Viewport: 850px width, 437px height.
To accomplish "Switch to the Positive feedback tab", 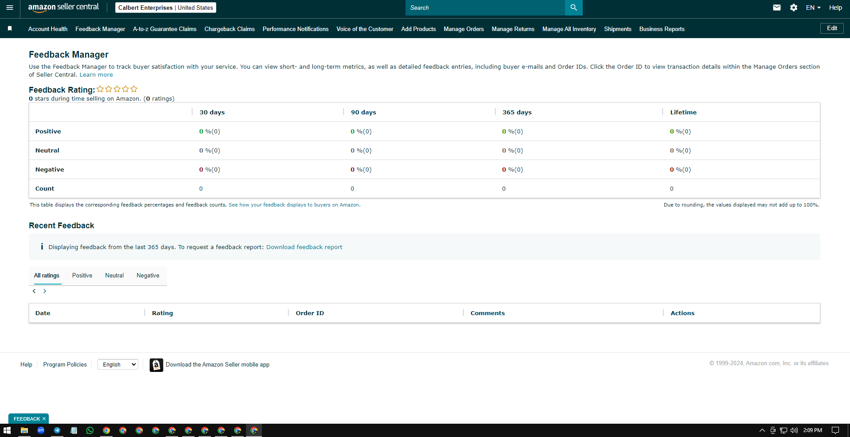I will tap(82, 275).
